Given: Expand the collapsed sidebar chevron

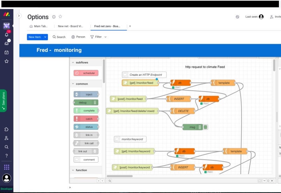Looking at the screenshot, I should click(19, 16).
